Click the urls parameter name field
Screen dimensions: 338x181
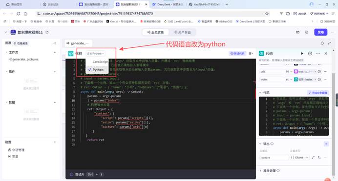[x=272, y=72]
